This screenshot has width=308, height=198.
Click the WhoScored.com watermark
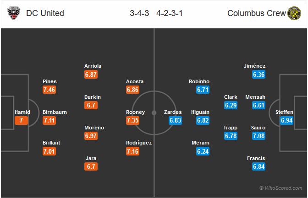pyautogui.click(x=281, y=188)
